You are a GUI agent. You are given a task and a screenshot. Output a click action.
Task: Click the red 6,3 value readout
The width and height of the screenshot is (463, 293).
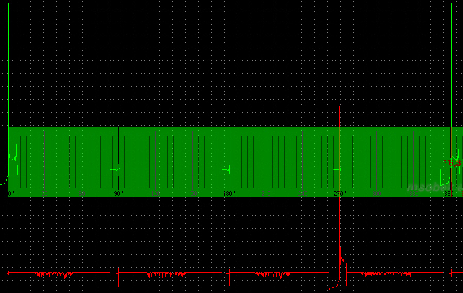point(455,163)
